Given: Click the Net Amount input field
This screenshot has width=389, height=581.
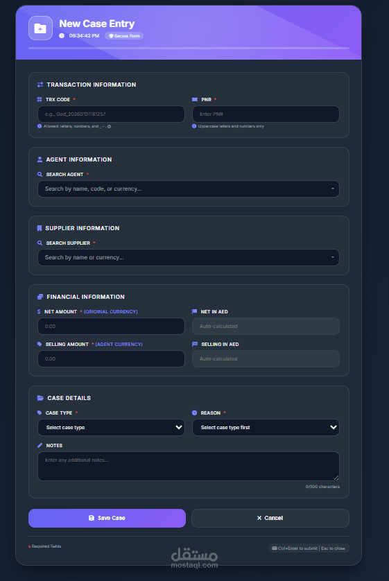Looking at the screenshot, I should click(111, 327).
